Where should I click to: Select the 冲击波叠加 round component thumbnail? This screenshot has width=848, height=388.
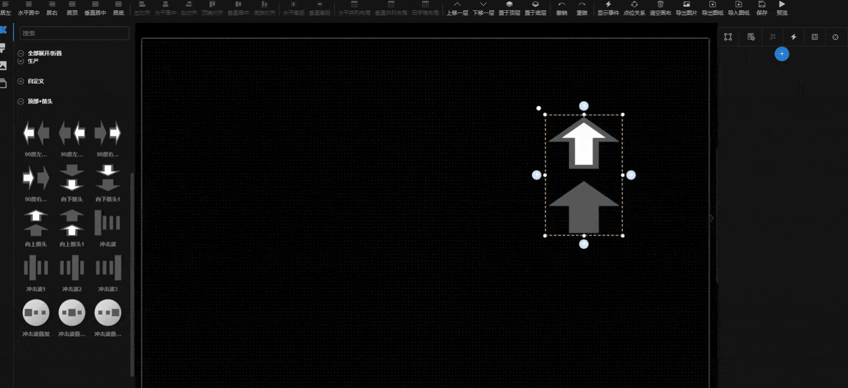[36, 313]
